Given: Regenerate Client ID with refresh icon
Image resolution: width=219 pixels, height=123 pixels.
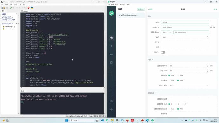Looking at the screenshot, I should [x=211, y=27].
